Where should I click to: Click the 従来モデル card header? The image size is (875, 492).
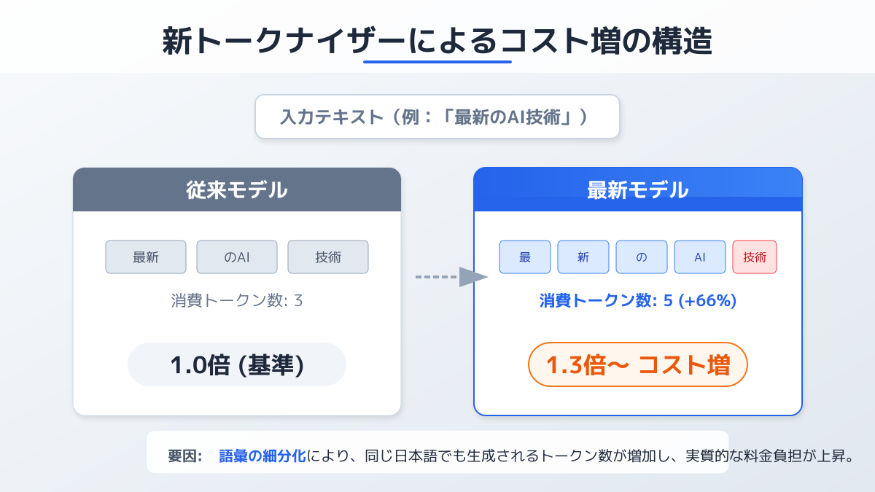(237, 190)
